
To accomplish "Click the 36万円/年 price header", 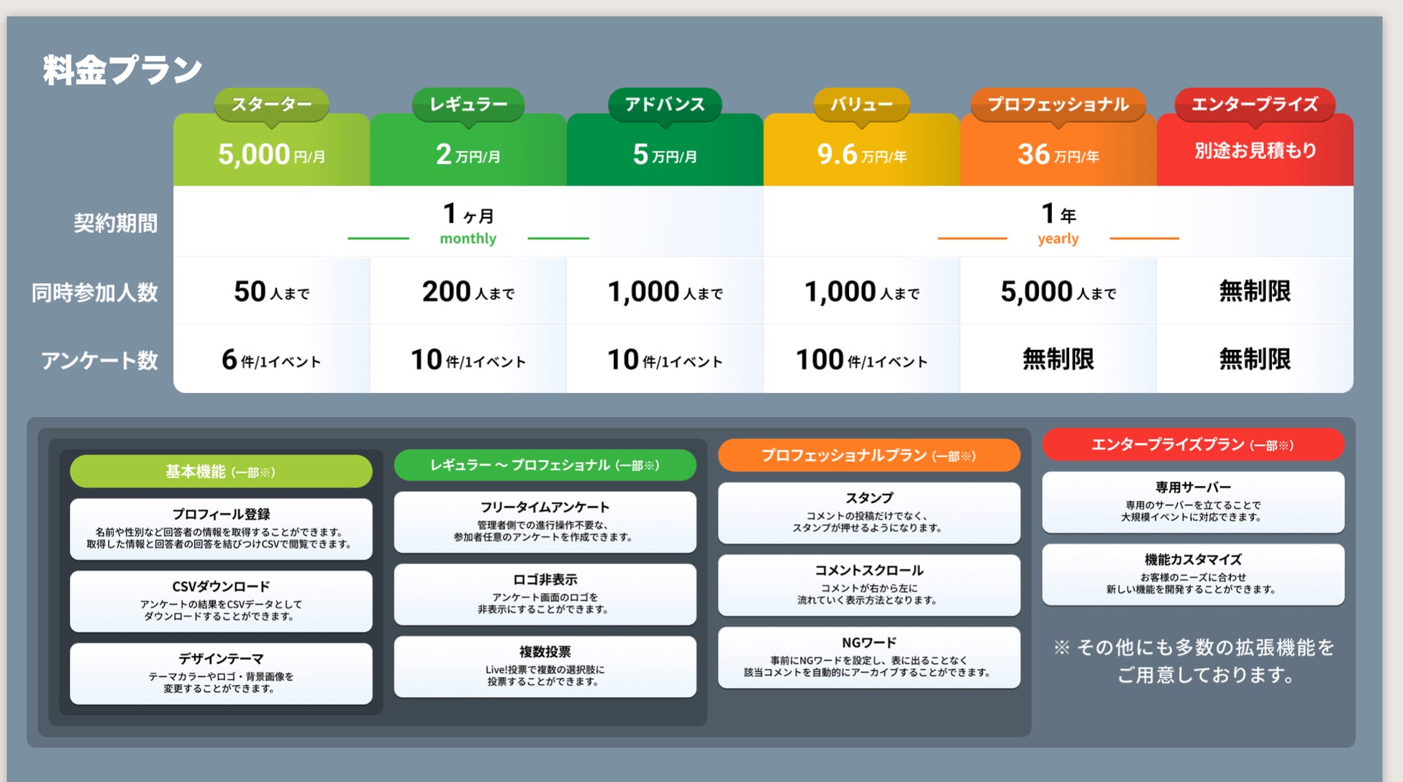I will [x=1058, y=154].
